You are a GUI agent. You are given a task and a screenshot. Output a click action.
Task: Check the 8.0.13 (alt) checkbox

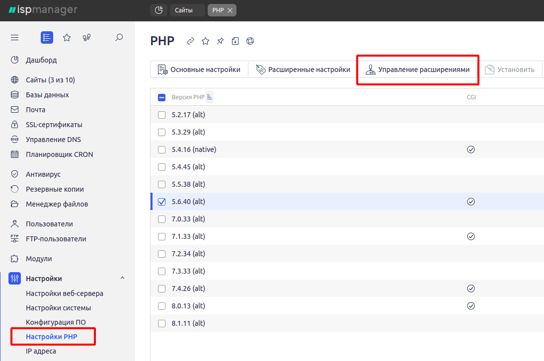tap(161, 306)
